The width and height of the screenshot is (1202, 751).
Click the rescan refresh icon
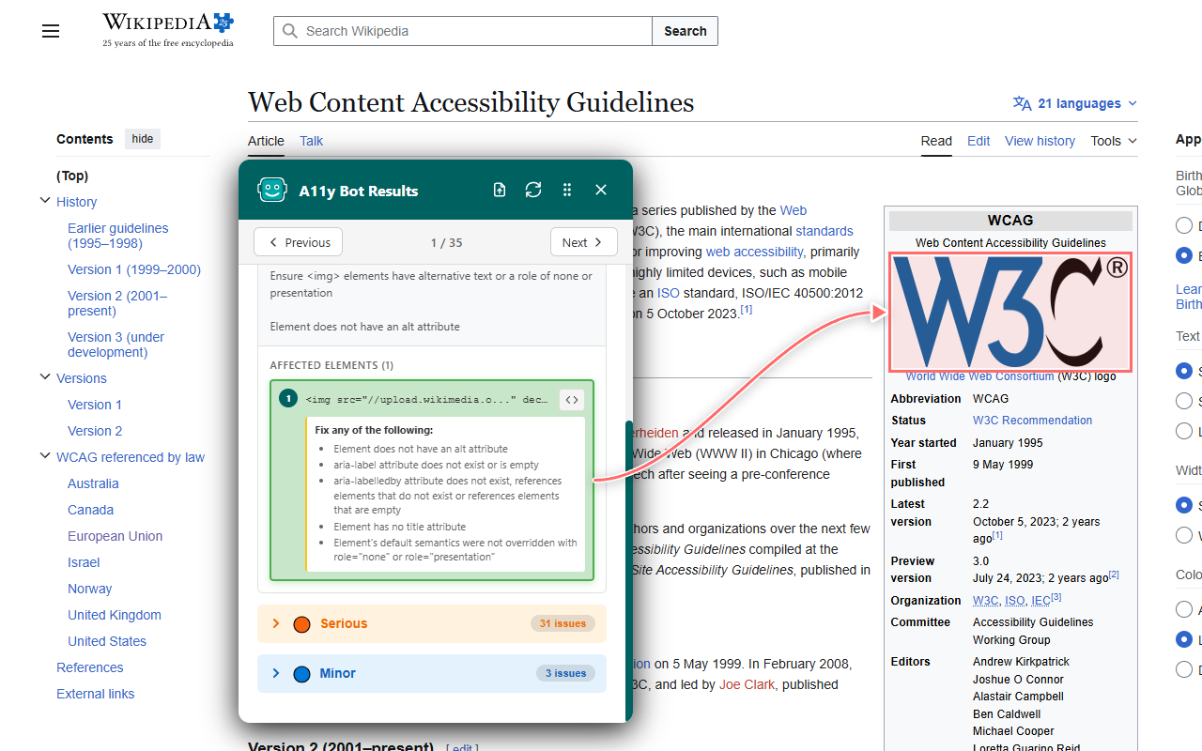pos(533,190)
